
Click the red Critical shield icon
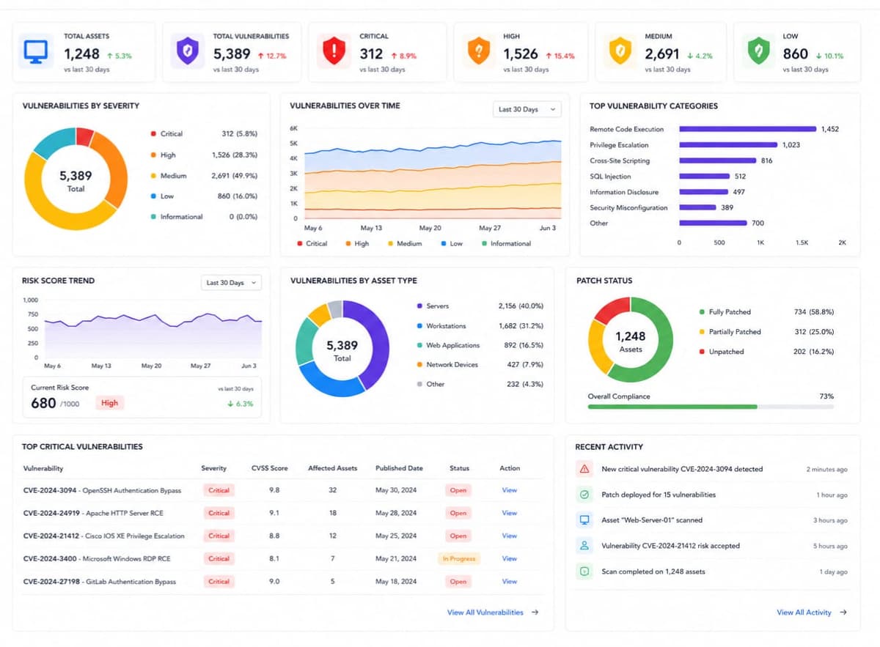click(333, 51)
